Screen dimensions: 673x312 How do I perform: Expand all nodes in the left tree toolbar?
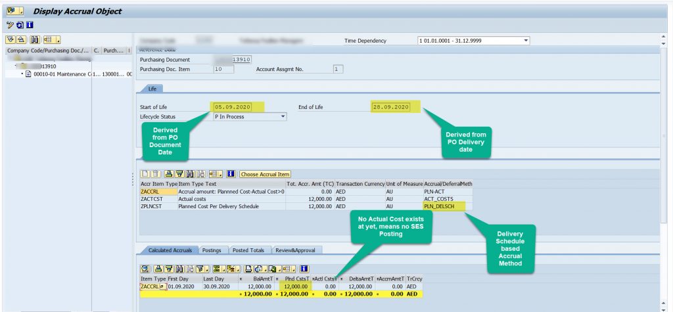point(11,40)
